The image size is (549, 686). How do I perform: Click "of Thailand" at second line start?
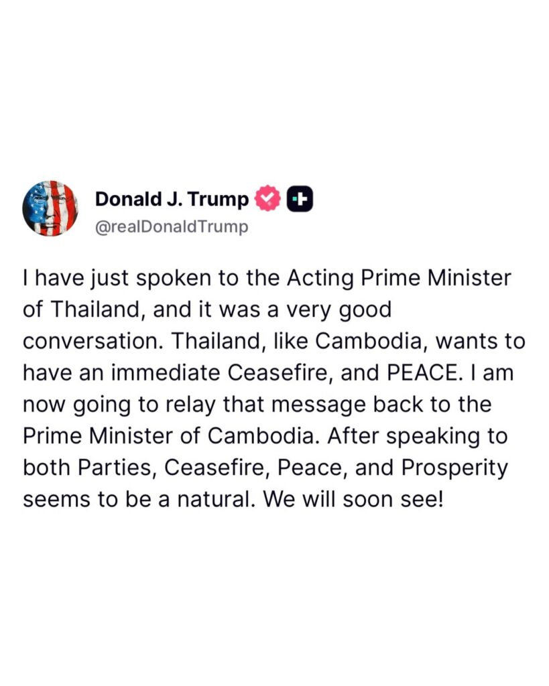(x=84, y=310)
